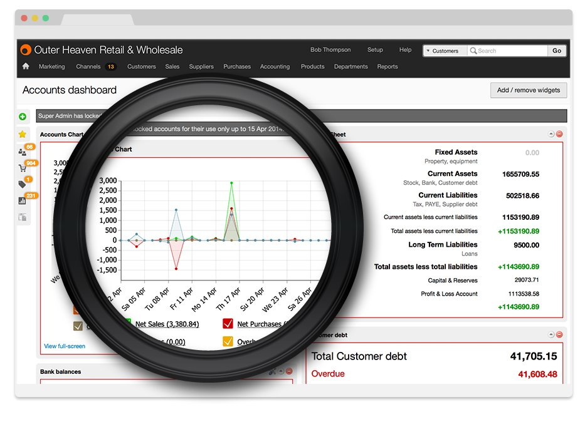
Task: Toggle the orange Overheads checkbox
Action: pos(228,342)
